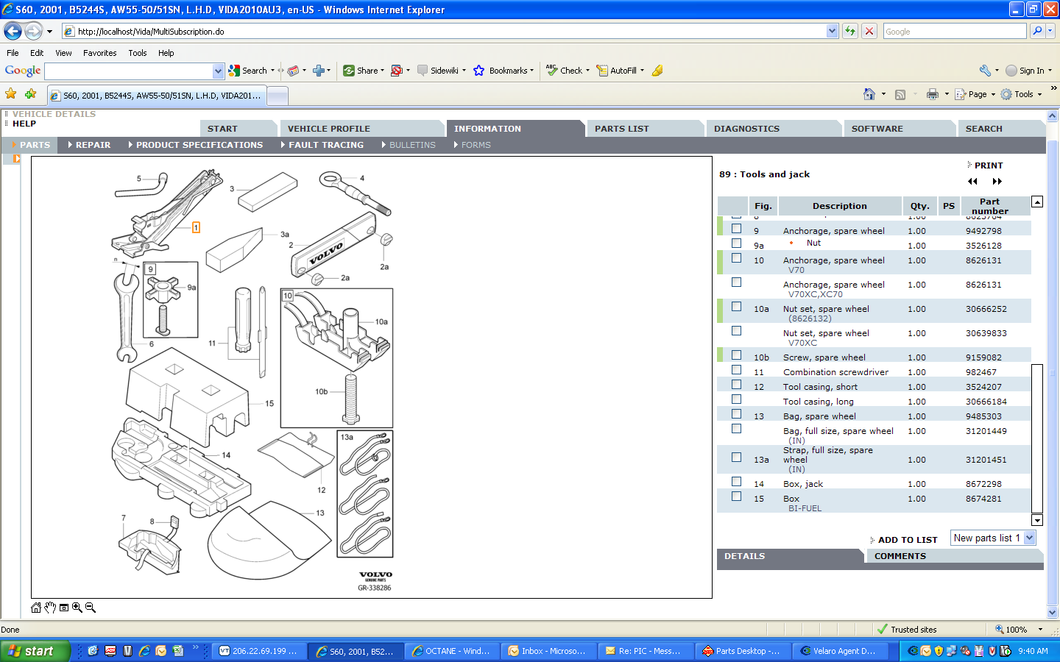Expand the browser address bar dropdown

coord(832,31)
